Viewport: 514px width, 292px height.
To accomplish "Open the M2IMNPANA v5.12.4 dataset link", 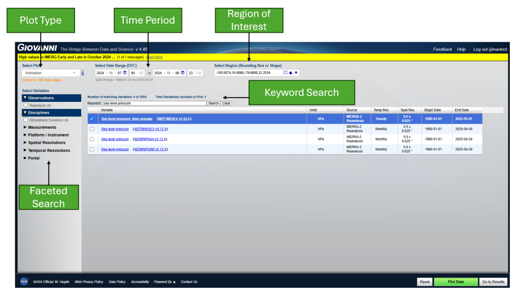I will point(150,139).
